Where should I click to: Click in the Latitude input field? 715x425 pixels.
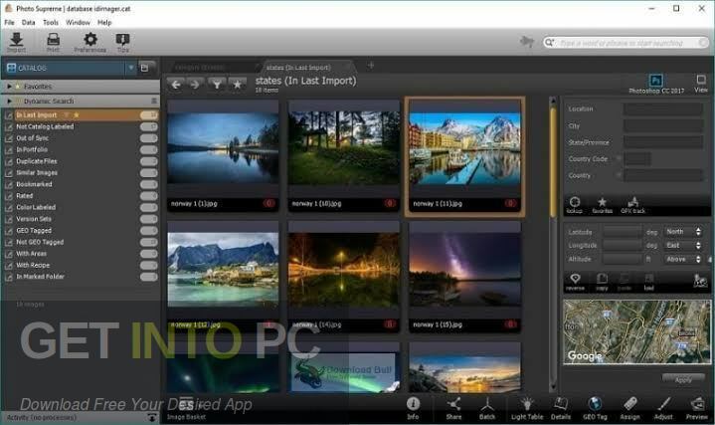[623, 232]
